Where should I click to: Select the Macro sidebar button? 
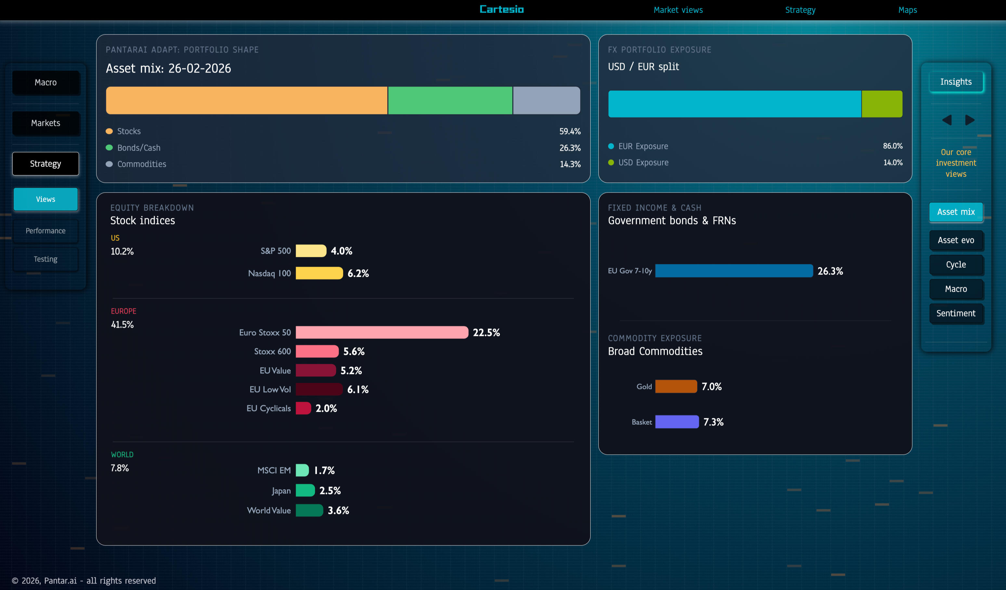(46, 82)
